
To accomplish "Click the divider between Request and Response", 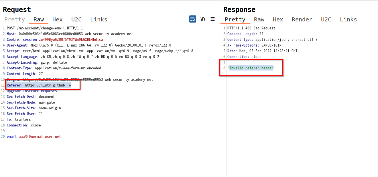I will (220, 88).
